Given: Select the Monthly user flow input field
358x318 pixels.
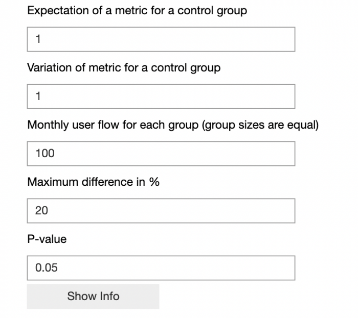Looking at the screenshot, I should (x=161, y=154).
